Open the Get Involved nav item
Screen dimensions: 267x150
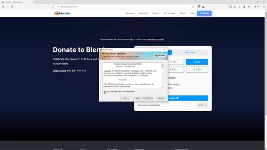tap(170, 13)
